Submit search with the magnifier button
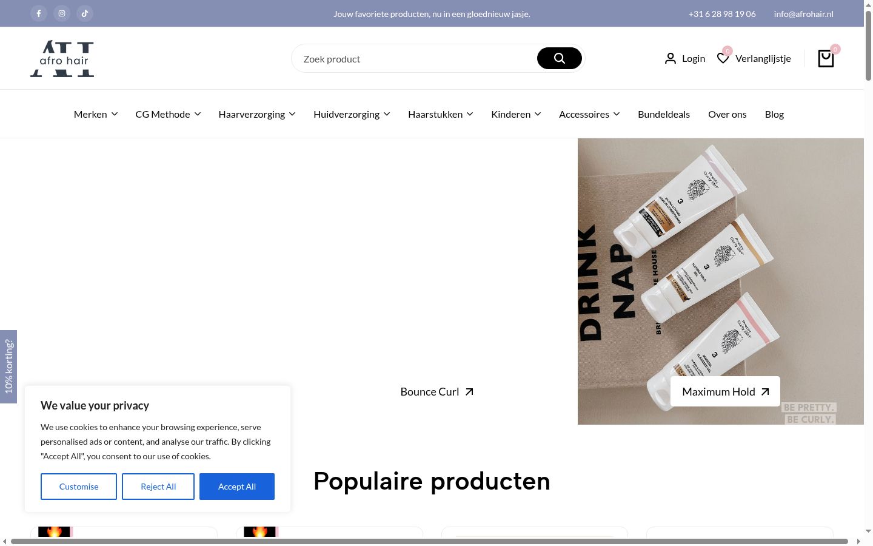This screenshot has width=873, height=546. tap(560, 58)
